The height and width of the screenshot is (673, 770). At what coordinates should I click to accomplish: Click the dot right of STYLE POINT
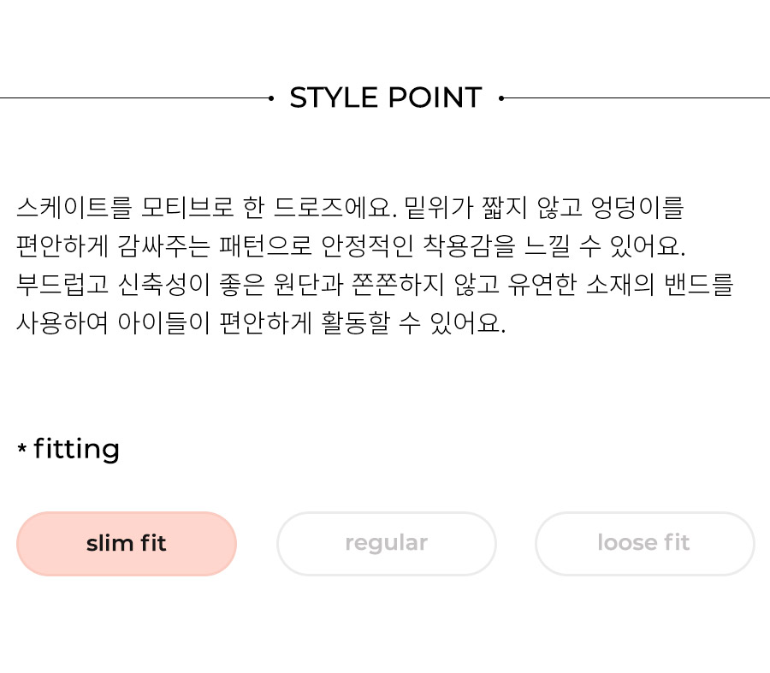pyautogui.click(x=500, y=98)
